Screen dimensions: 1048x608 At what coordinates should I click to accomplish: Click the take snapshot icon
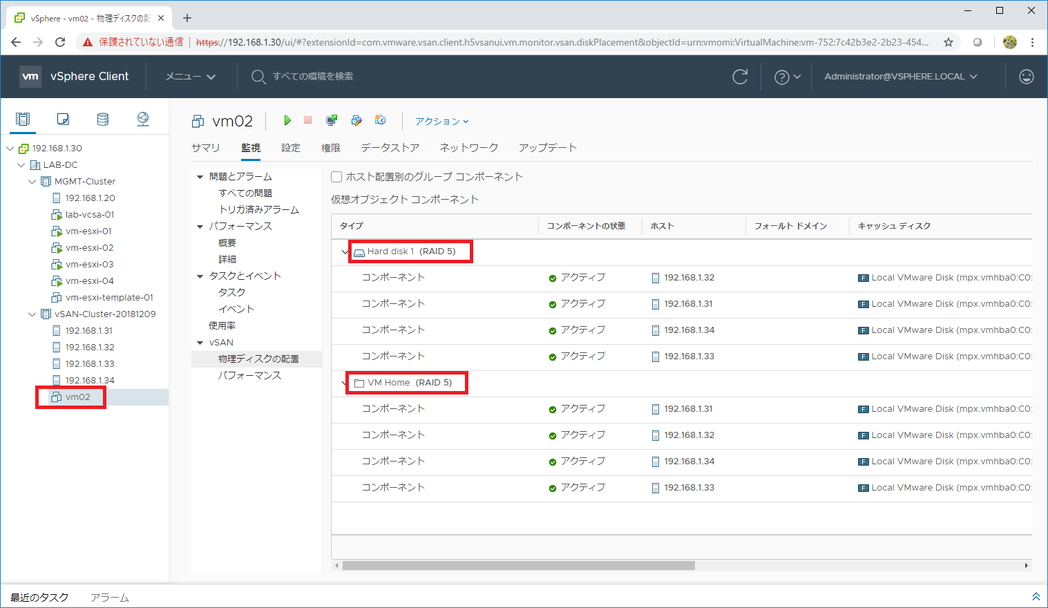point(380,120)
